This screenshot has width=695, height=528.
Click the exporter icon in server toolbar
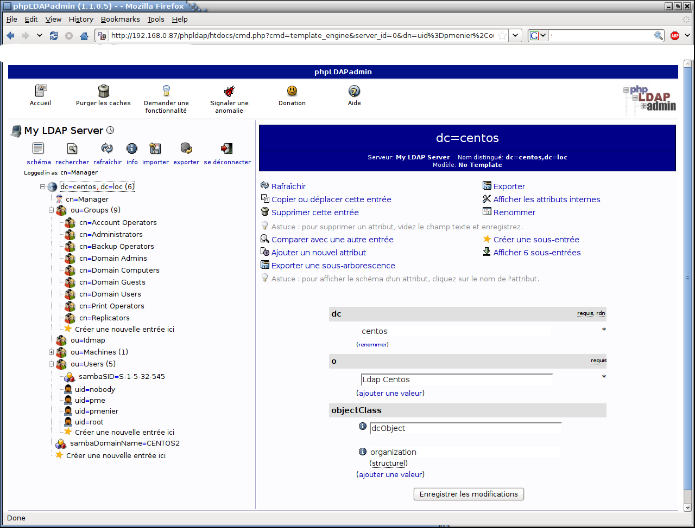[186, 149]
